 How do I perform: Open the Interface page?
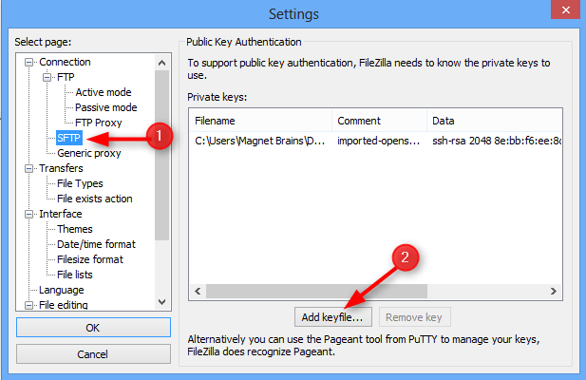pos(61,214)
